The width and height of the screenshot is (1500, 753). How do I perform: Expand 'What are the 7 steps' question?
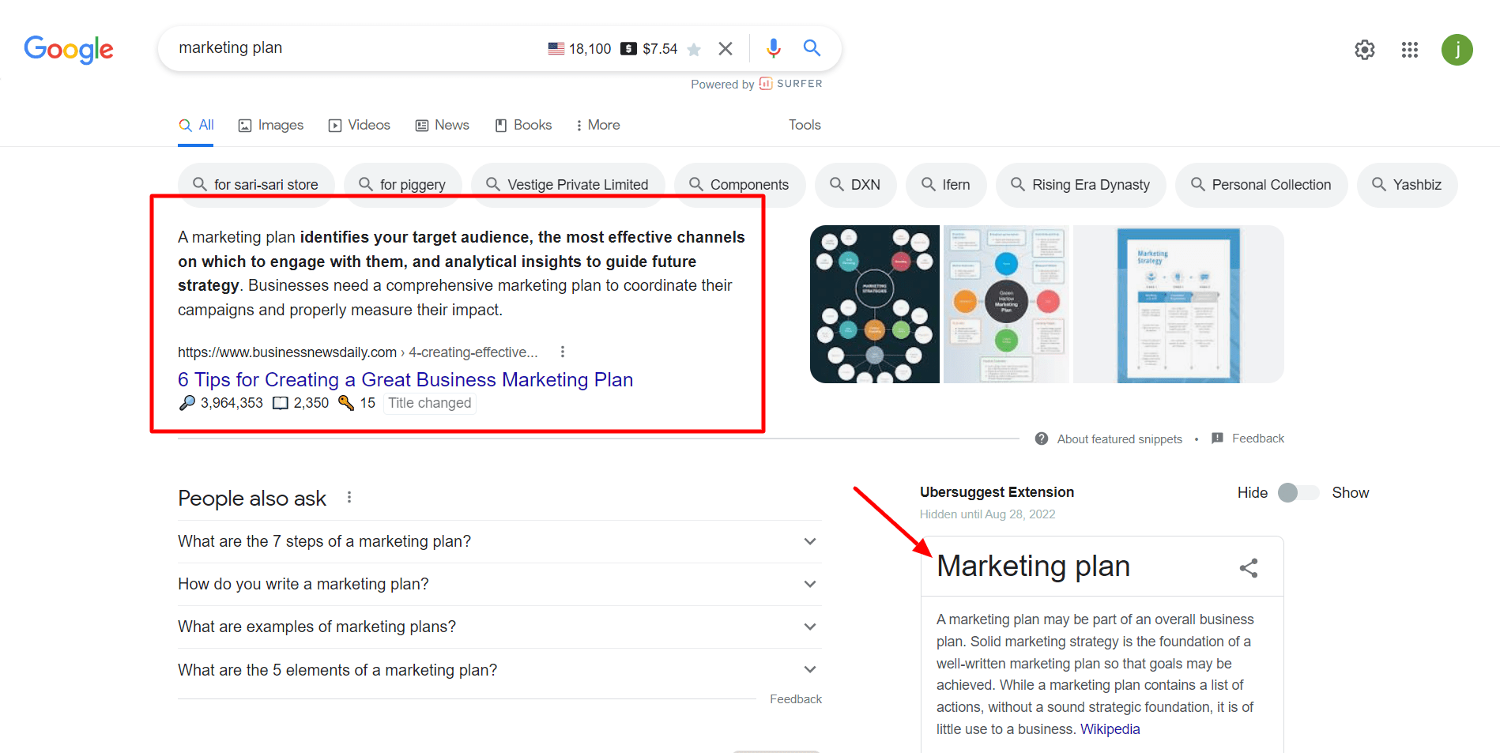click(499, 541)
